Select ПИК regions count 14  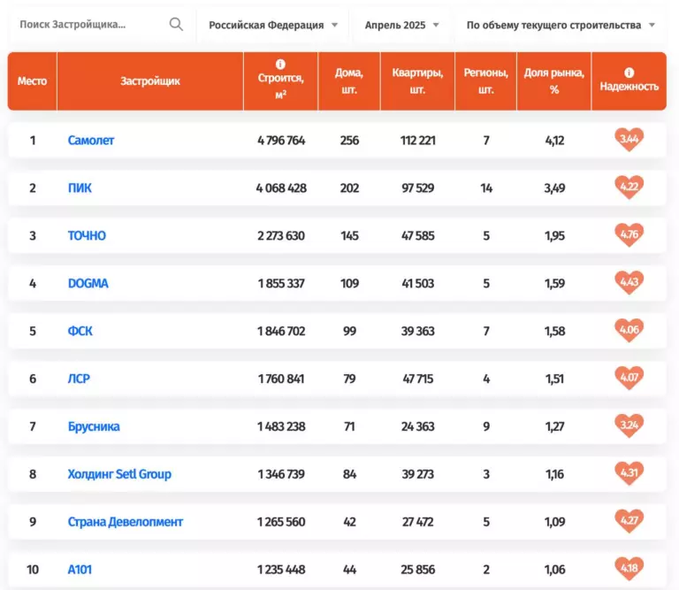486,188
